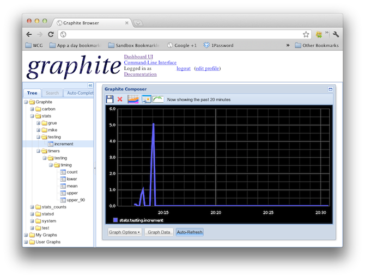Switch to the Tree tab

coord(32,93)
